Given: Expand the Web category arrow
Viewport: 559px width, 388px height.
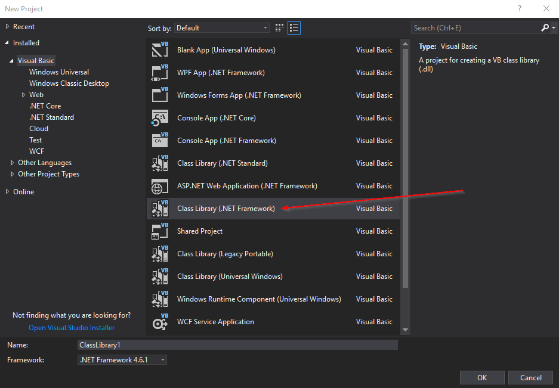Looking at the screenshot, I should tap(23, 95).
